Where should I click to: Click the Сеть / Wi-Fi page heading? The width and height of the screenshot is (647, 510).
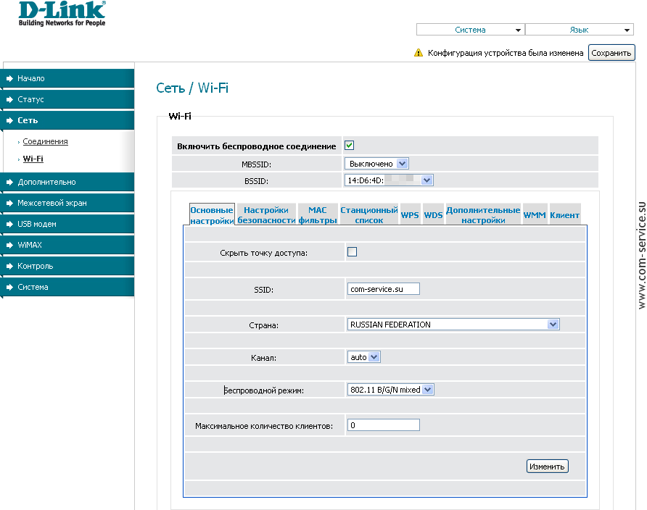(x=192, y=88)
